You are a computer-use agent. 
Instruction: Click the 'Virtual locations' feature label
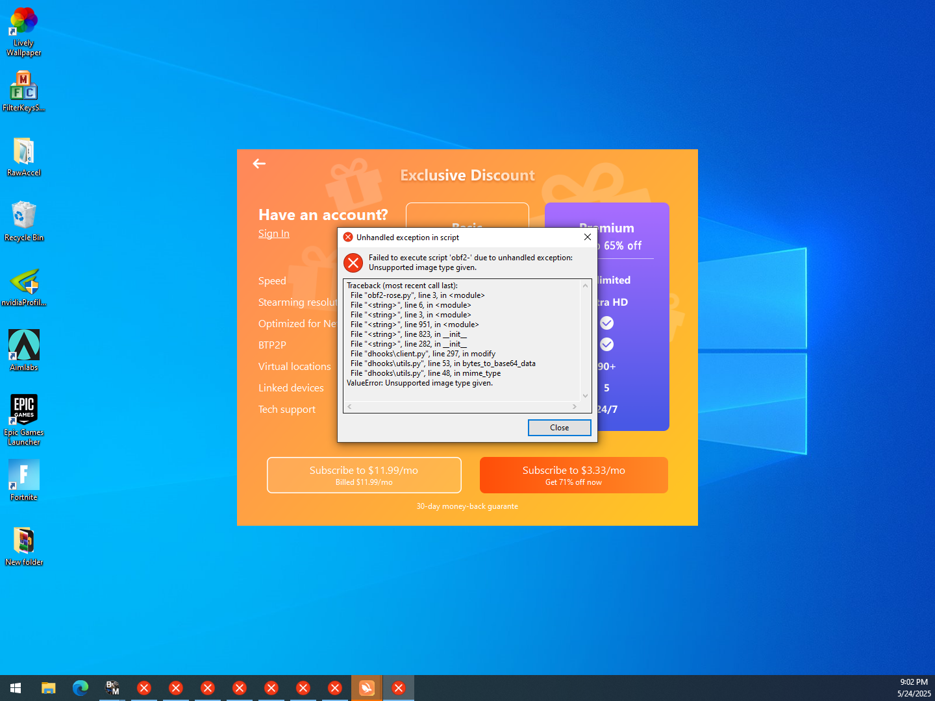[x=295, y=367]
